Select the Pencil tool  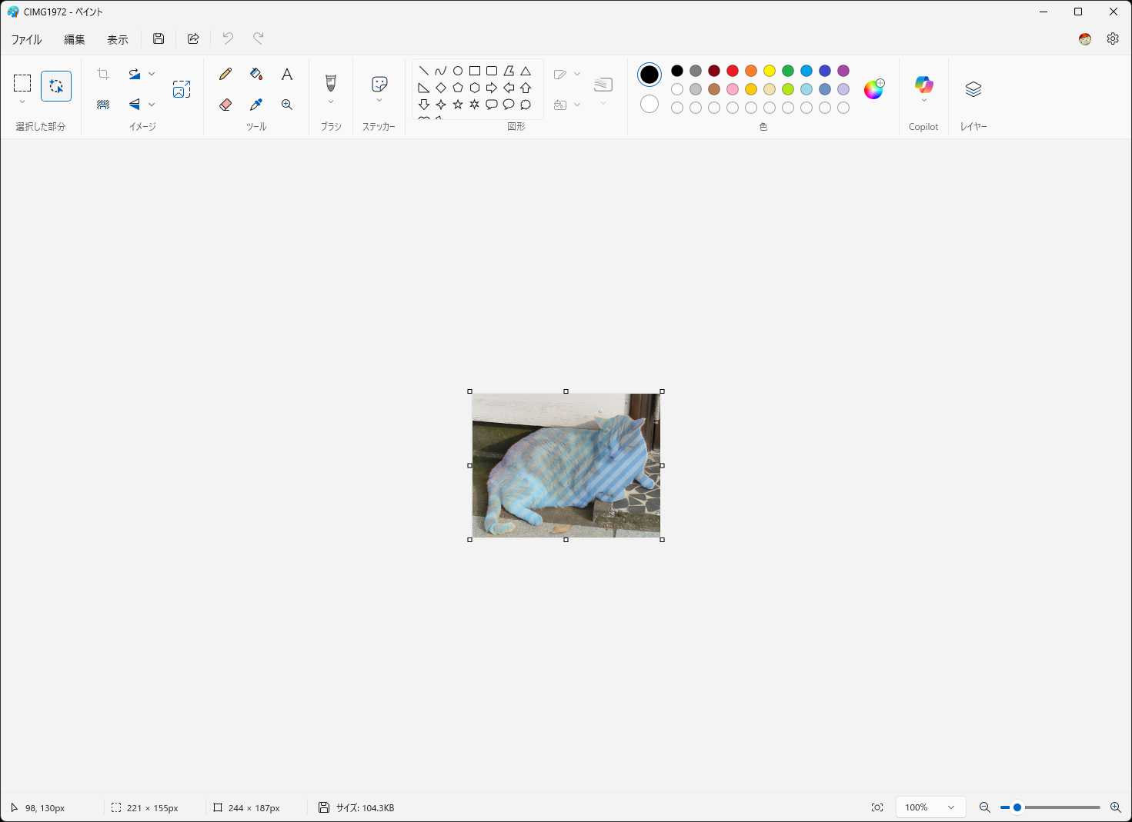click(x=225, y=74)
